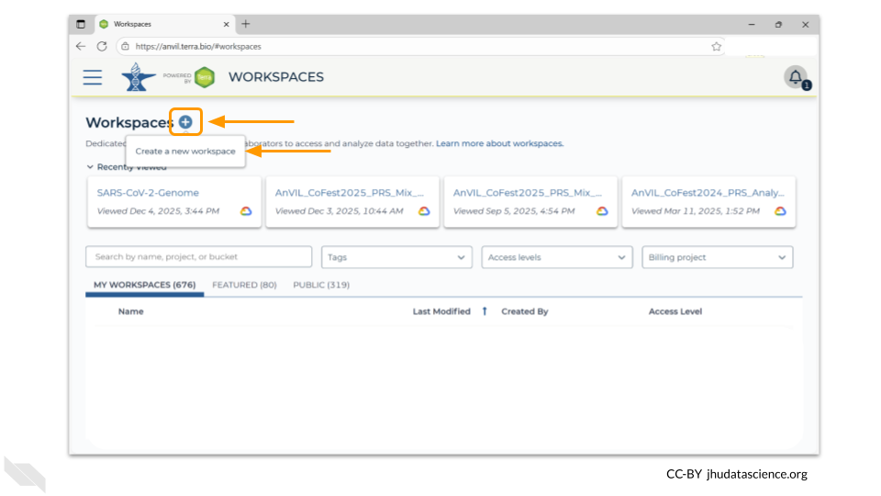The height and width of the screenshot is (496, 881).
Task: Open AnVIL_CoFest2025_PRS_Mix workspace viewed Dec 3
Action: [349, 192]
